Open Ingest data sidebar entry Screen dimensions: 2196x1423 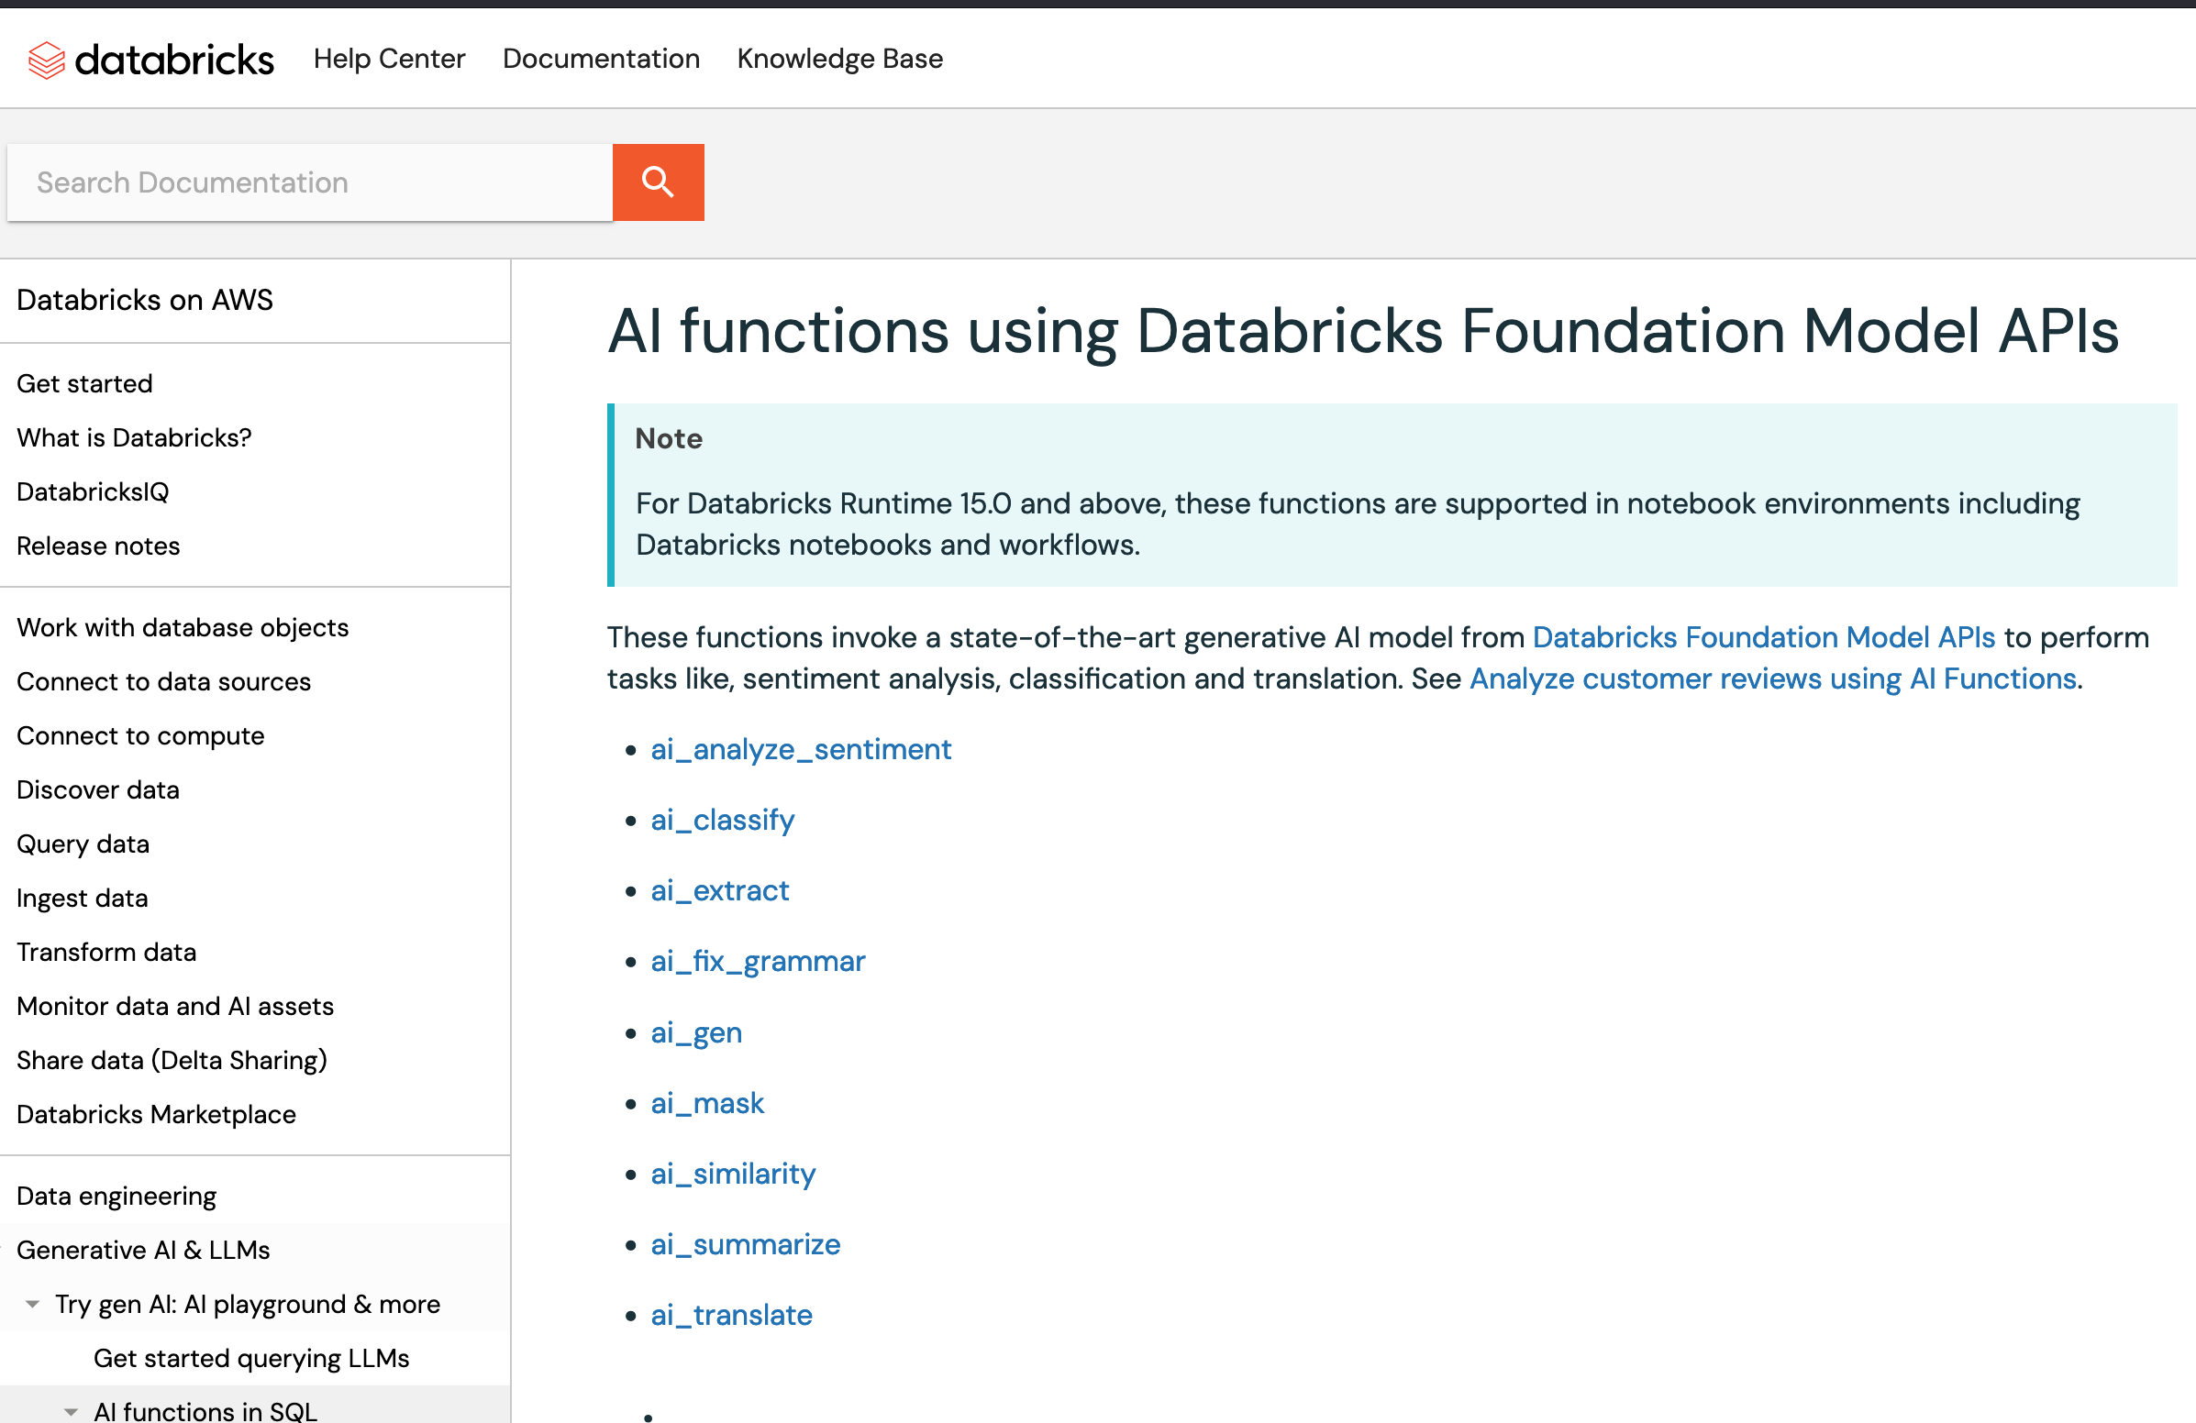coord(83,899)
